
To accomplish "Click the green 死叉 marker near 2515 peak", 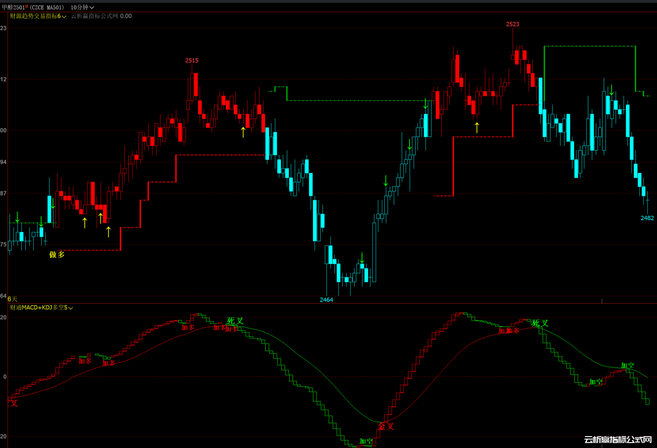I will pyautogui.click(x=235, y=321).
